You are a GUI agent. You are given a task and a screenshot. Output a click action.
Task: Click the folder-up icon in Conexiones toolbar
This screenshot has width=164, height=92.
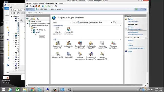click(34, 19)
